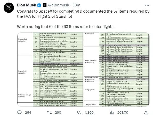Screen dimensions: 153x118
Task: Click the reply speech bubble icon
Action: [x=19, y=112]
